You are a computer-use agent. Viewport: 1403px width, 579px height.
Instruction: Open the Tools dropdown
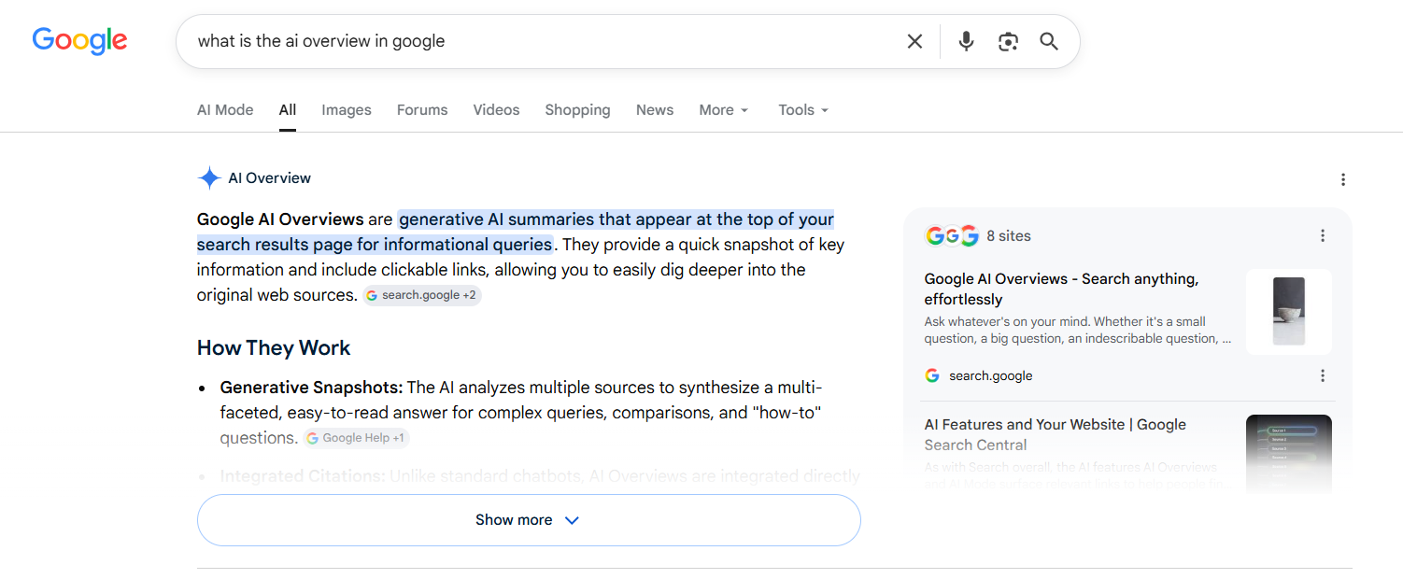803,110
